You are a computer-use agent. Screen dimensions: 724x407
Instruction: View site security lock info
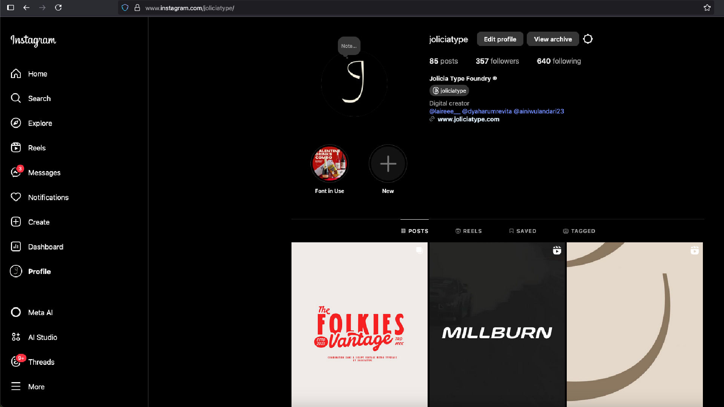coord(137,8)
